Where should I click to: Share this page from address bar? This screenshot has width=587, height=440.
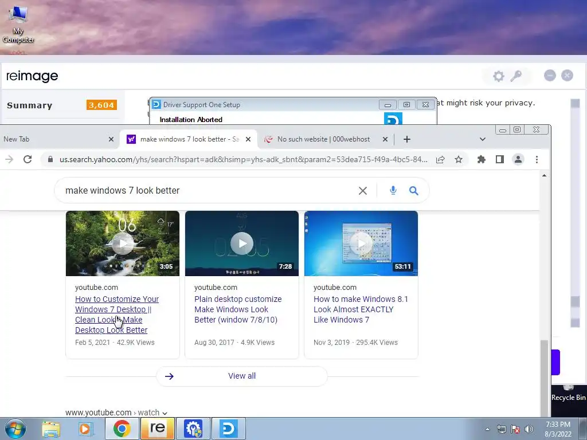440,160
